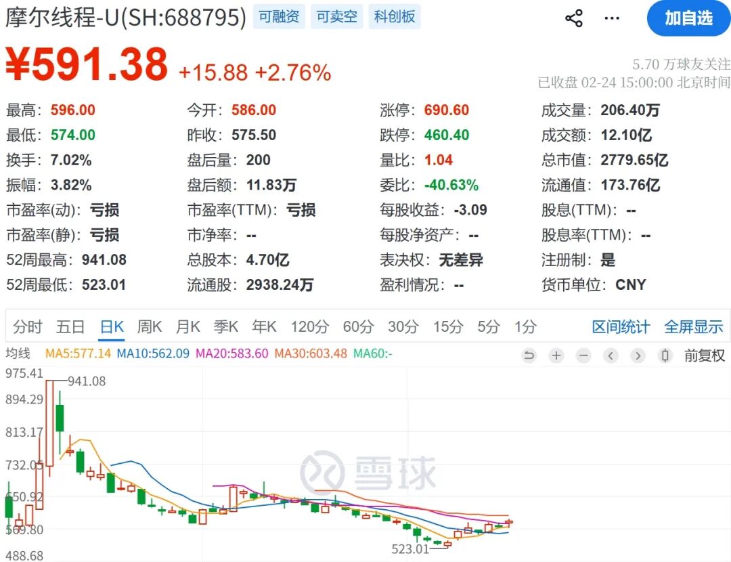Open the 周K weekly chart tab

click(x=149, y=326)
